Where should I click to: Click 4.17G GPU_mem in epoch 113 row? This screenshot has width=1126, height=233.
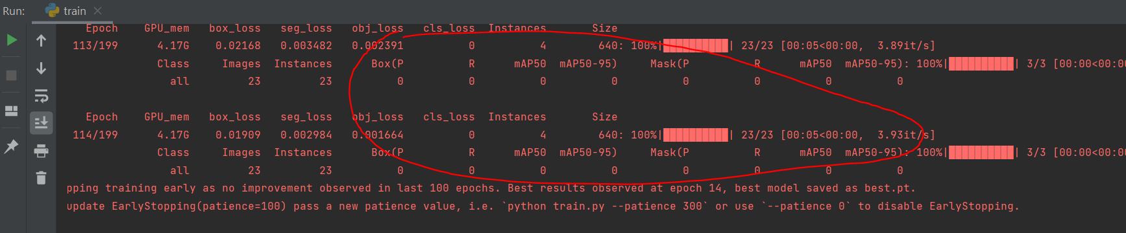[x=173, y=46]
